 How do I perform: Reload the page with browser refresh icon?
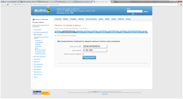pyautogui.click(x=8, y=4)
